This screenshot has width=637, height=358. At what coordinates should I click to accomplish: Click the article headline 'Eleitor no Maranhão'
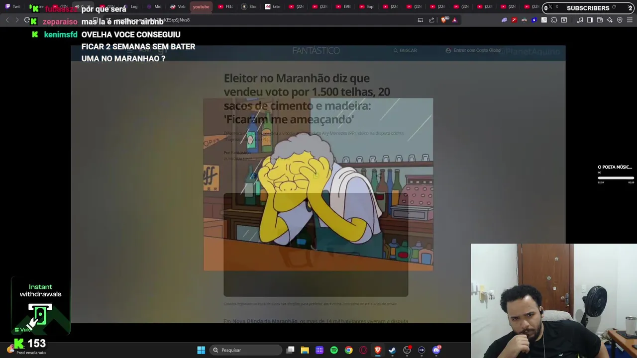click(307, 98)
